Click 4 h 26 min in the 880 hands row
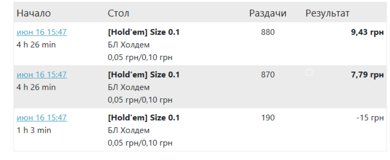Screen dimensions: 390x160 [x=36, y=45]
